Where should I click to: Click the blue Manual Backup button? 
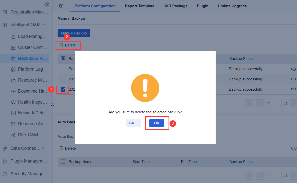pos(74,33)
